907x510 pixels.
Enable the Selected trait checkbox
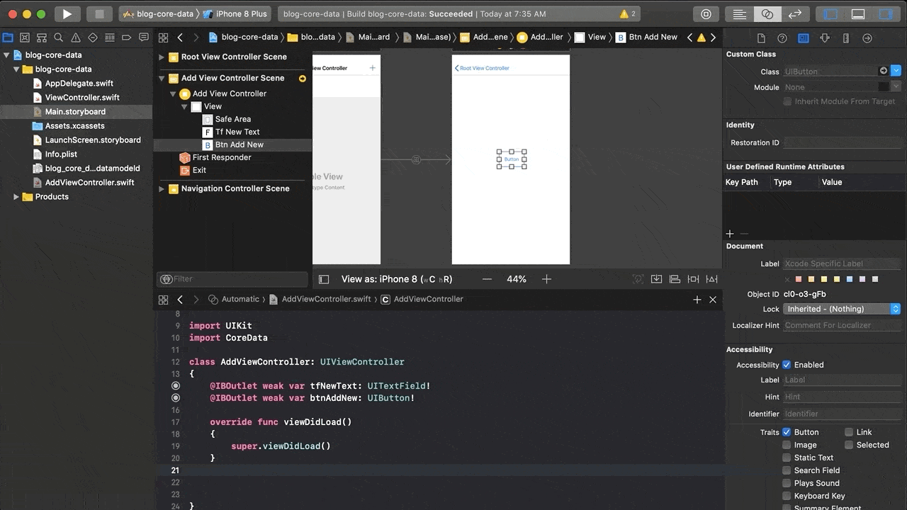tap(849, 445)
